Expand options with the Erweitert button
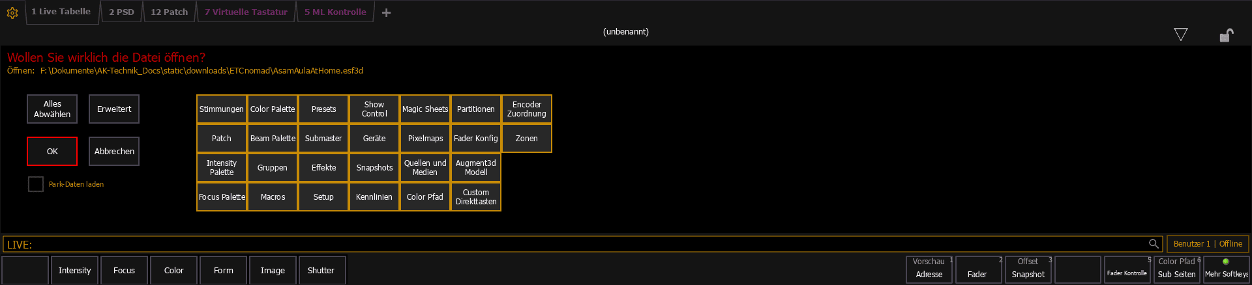Screen dimensions: 1252x285 point(114,109)
